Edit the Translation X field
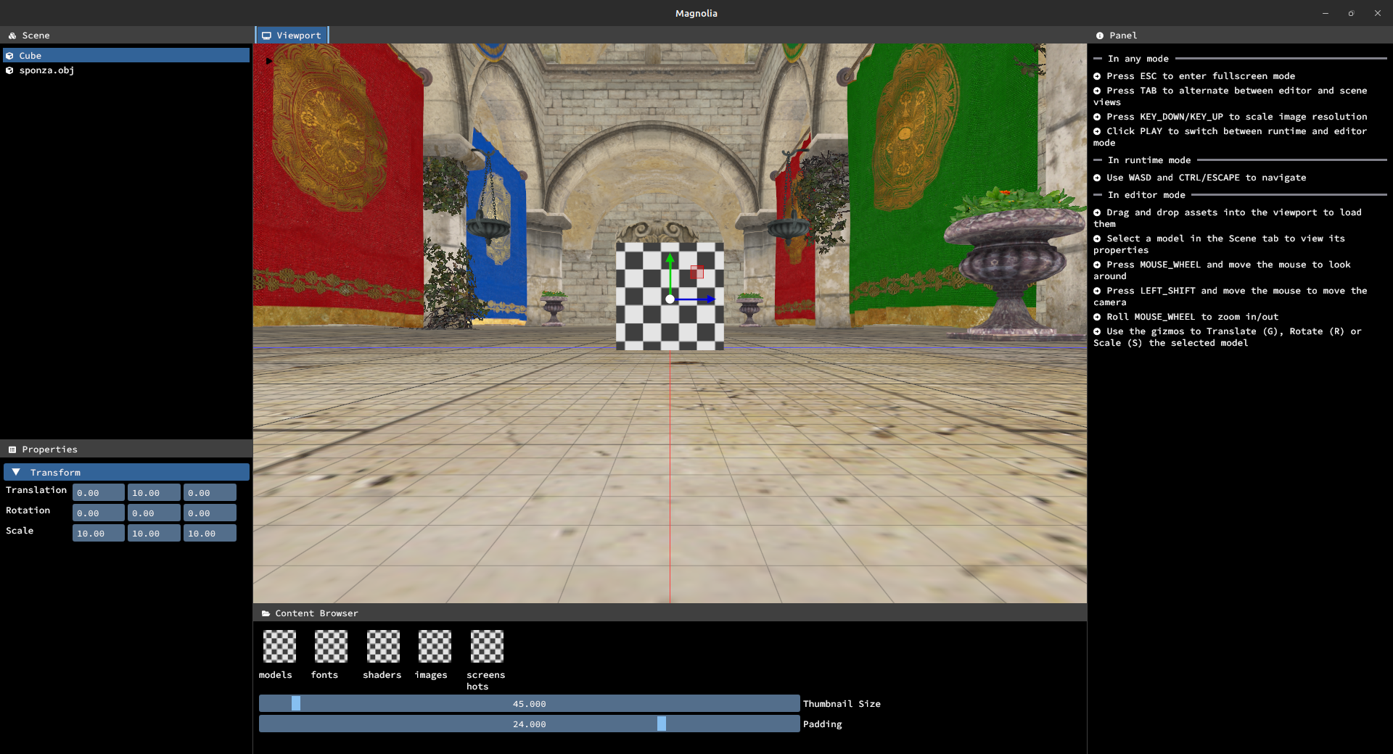 (x=99, y=493)
